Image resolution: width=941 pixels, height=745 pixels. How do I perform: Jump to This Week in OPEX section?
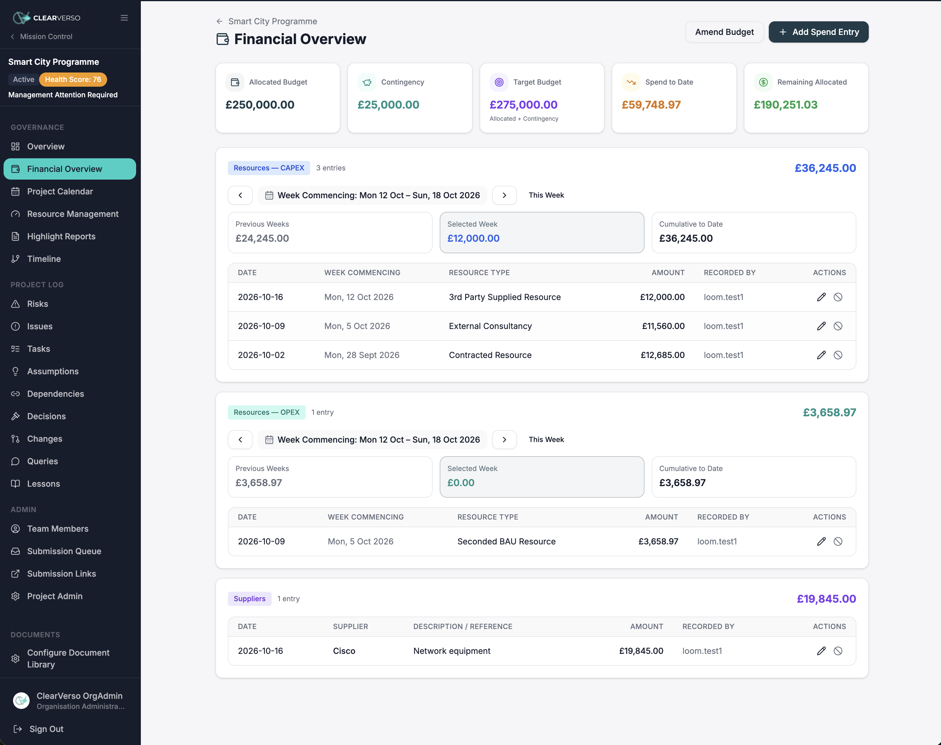click(546, 440)
